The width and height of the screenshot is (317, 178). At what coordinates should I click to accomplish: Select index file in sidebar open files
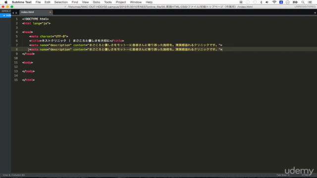[5, 15]
